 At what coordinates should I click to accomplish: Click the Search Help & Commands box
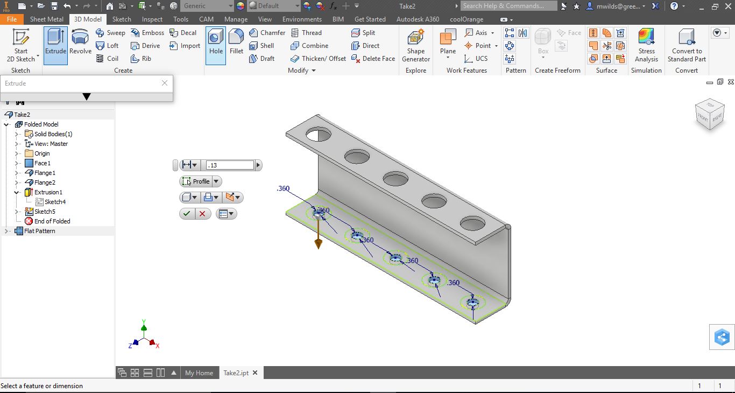point(509,6)
